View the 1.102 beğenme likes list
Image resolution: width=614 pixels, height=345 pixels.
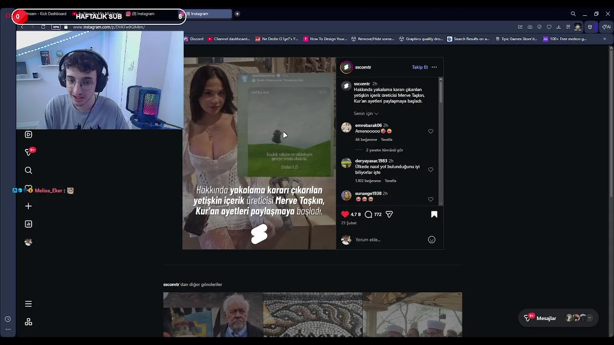coord(368,181)
